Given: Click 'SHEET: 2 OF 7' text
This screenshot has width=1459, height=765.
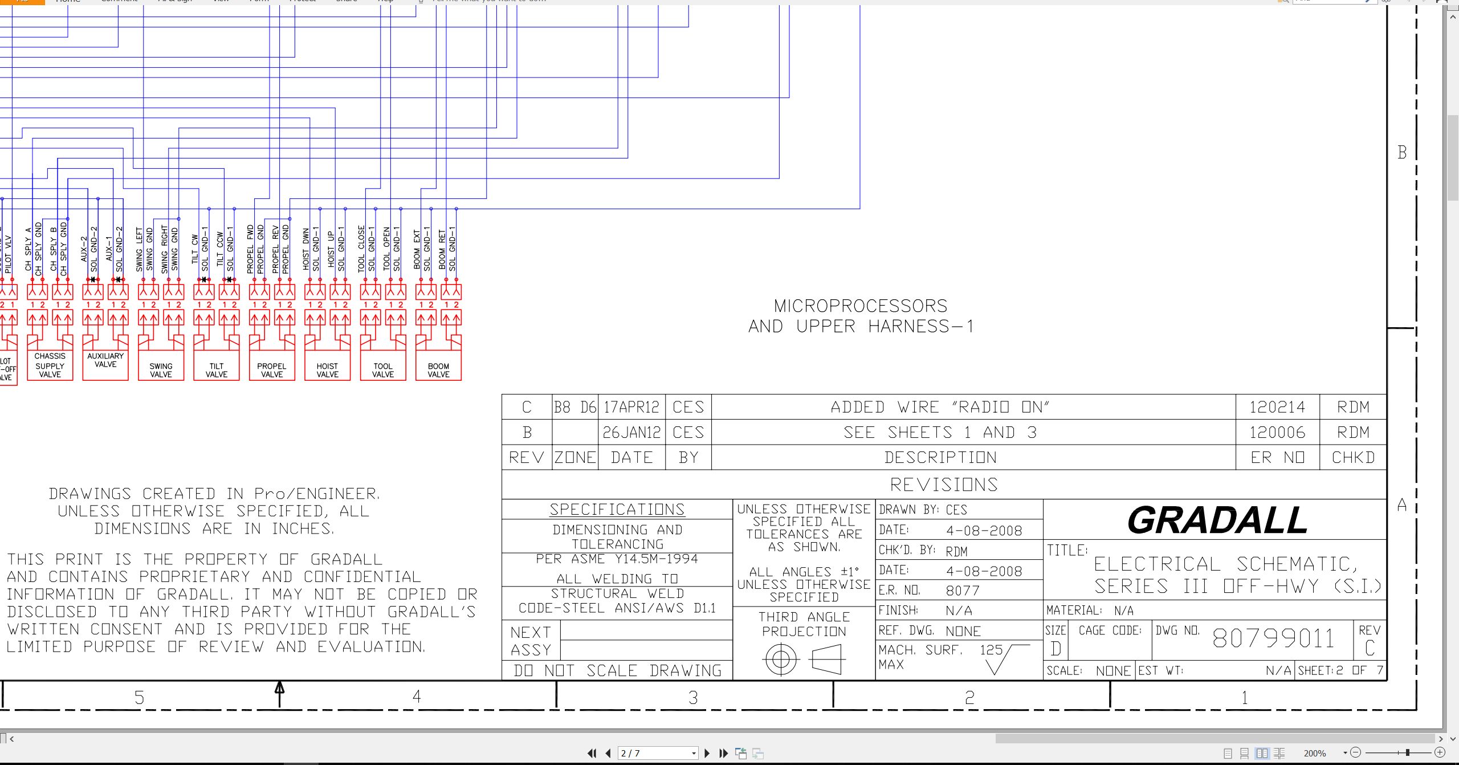Looking at the screenshot, I should tap(1340, 670).
